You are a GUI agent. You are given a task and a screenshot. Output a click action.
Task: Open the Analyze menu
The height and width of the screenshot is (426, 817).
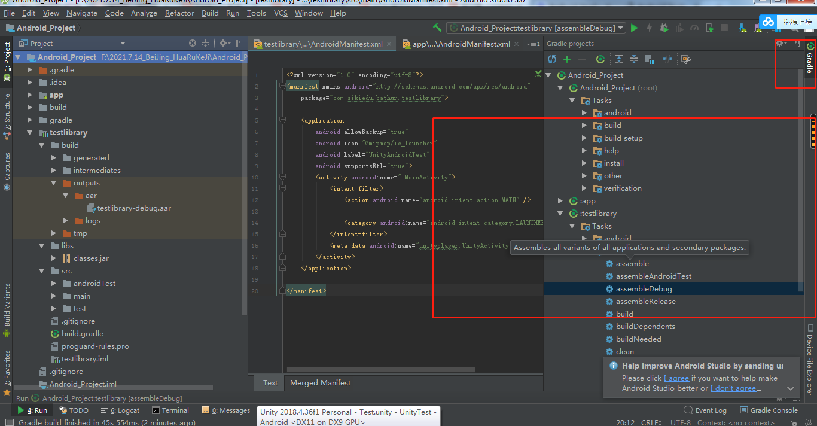pyautogui.click(x=144, y=13)
